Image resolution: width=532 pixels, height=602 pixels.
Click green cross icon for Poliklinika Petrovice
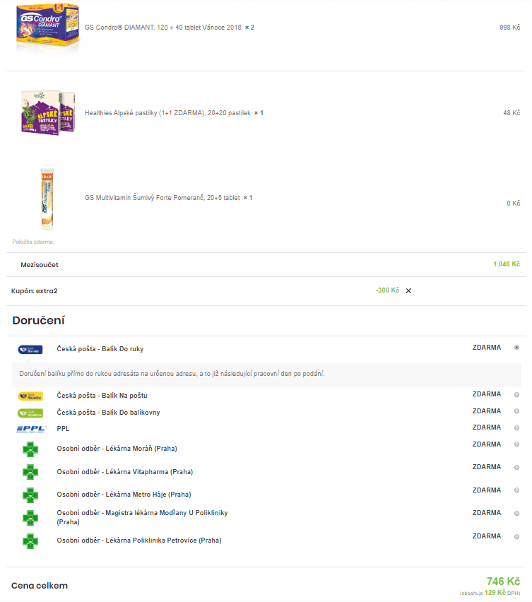tap(30, 541)
